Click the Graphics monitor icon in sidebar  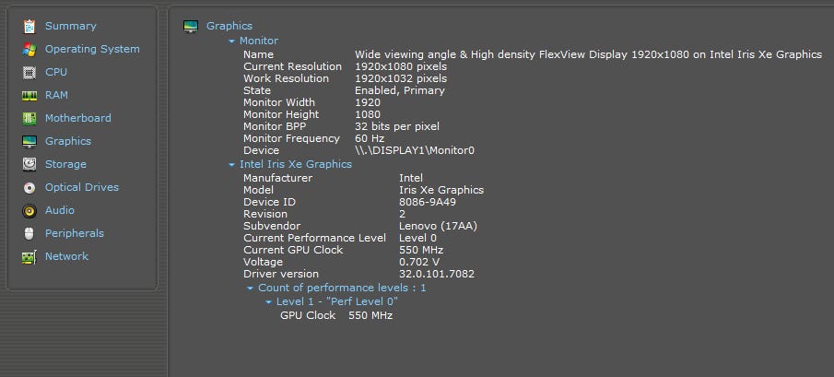(x=29, y=141)
